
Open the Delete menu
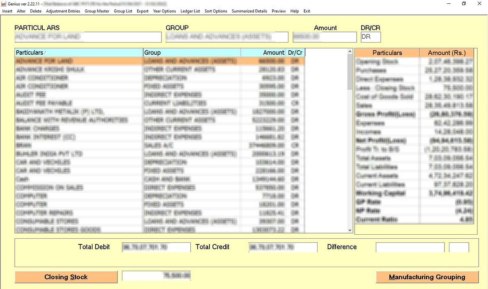pos(36,11)
